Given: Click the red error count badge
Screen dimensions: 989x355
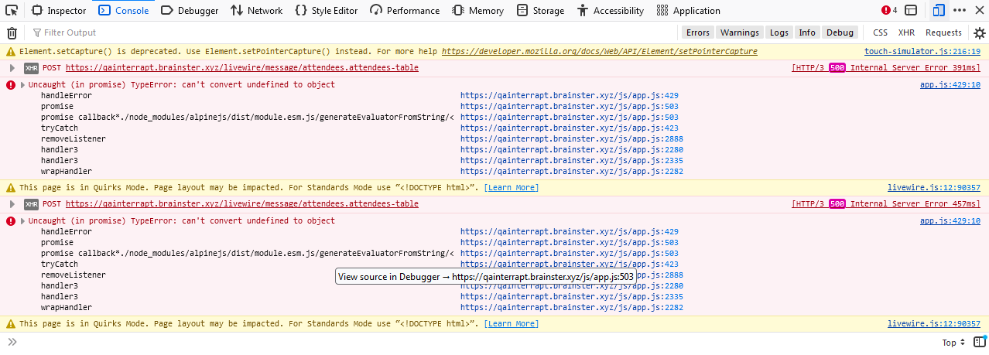Looking at the screenshot, I should pos(889,11).
